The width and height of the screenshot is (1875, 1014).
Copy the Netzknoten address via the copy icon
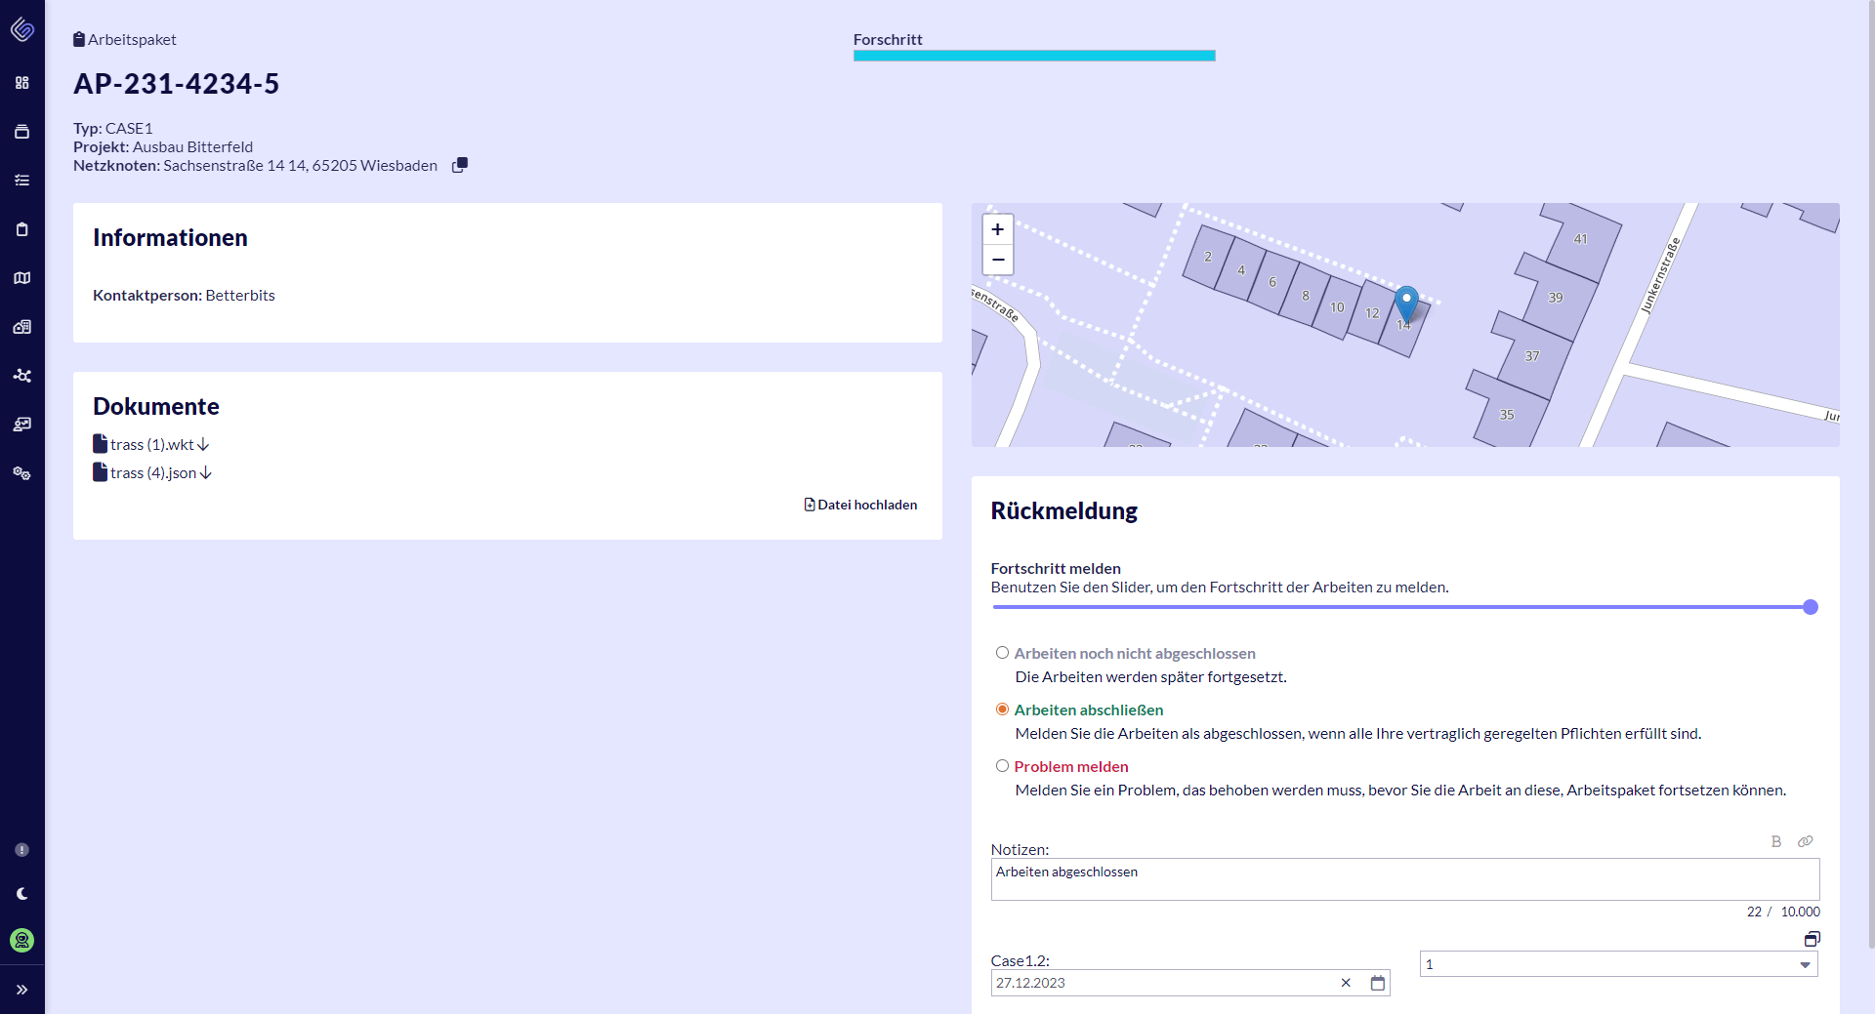(x=459, y=164)
